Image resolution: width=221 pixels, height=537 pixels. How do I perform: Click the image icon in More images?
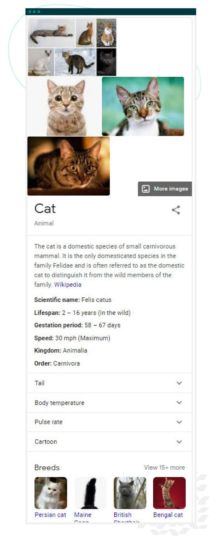coord(146,189)
